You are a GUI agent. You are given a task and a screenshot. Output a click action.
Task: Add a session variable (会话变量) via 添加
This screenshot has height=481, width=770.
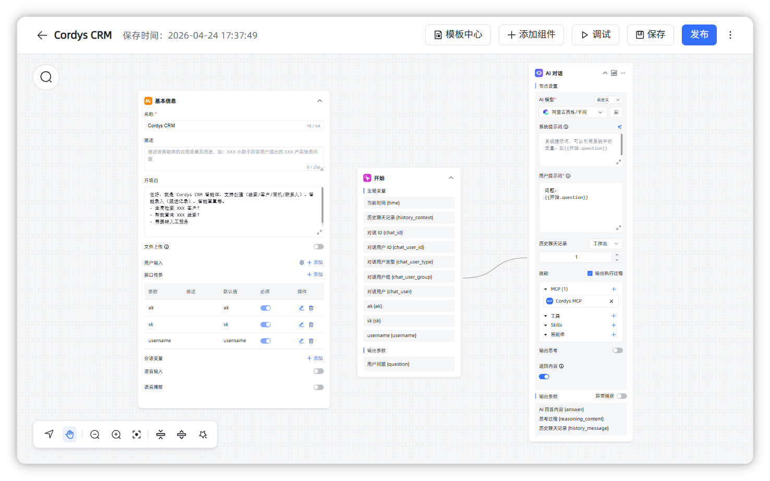click(315, 358)
